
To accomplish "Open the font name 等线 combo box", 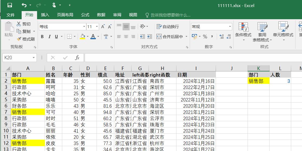I will [63, 27].
